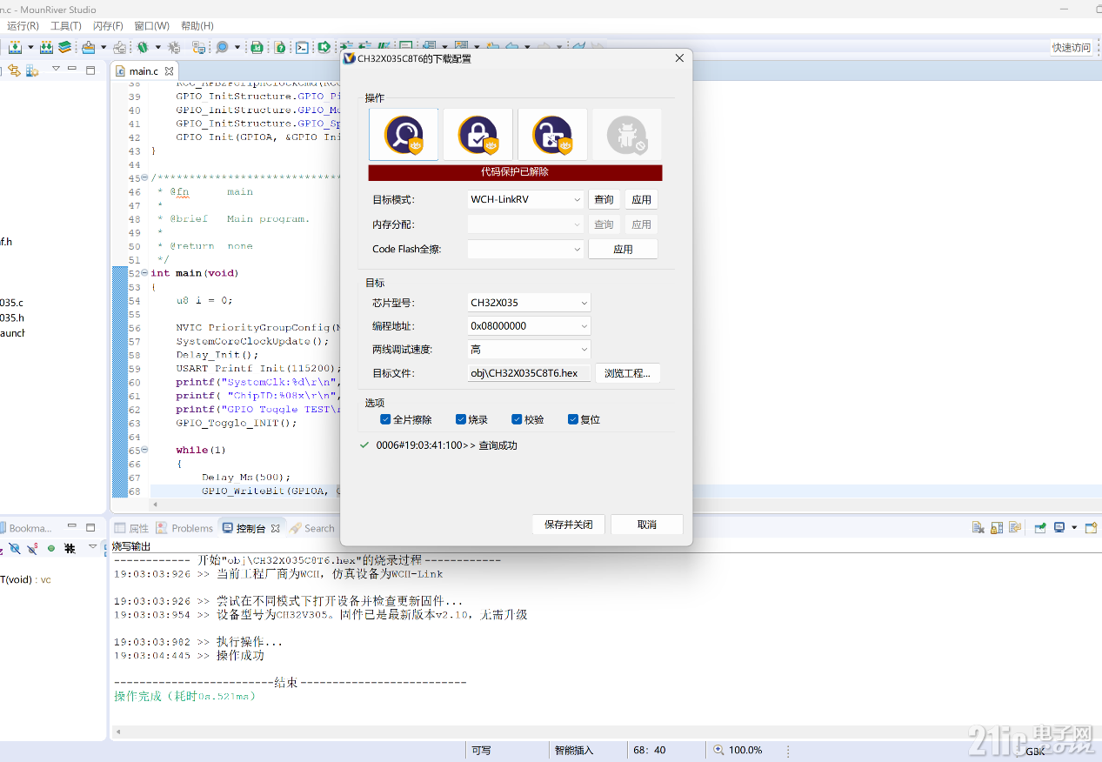
Task: Toggle the 全片擦除 checkbox
Action: coord(385,419)
